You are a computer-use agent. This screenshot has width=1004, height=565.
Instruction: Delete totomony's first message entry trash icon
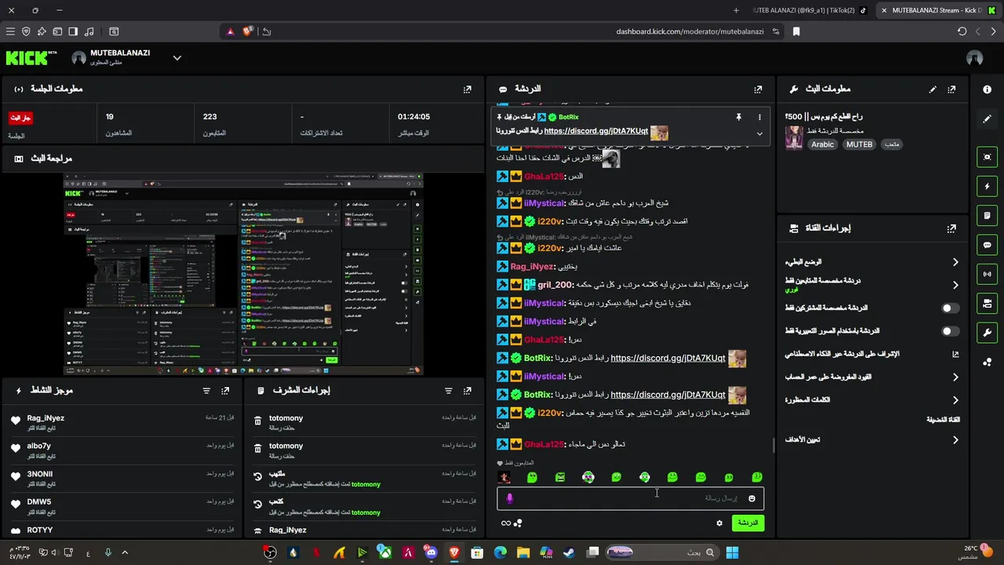pos(257,422)
